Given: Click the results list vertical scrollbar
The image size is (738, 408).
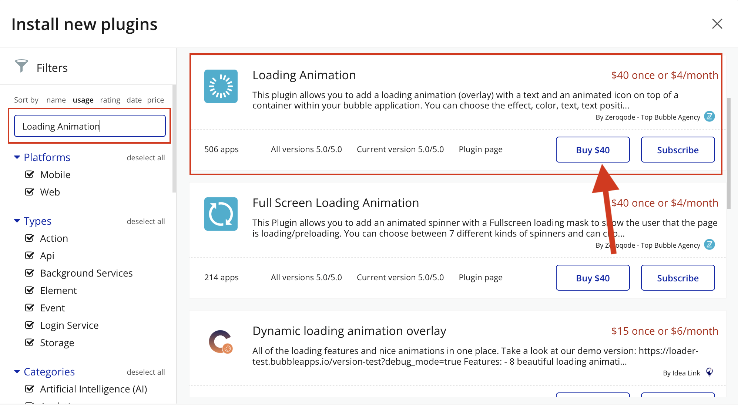Looking at the screenshot, I should [x=728, y=154].
